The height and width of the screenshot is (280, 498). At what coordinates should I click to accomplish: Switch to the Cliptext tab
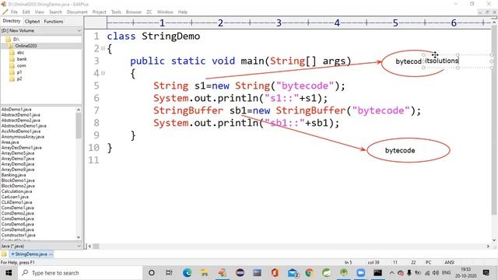coord(32,21)
